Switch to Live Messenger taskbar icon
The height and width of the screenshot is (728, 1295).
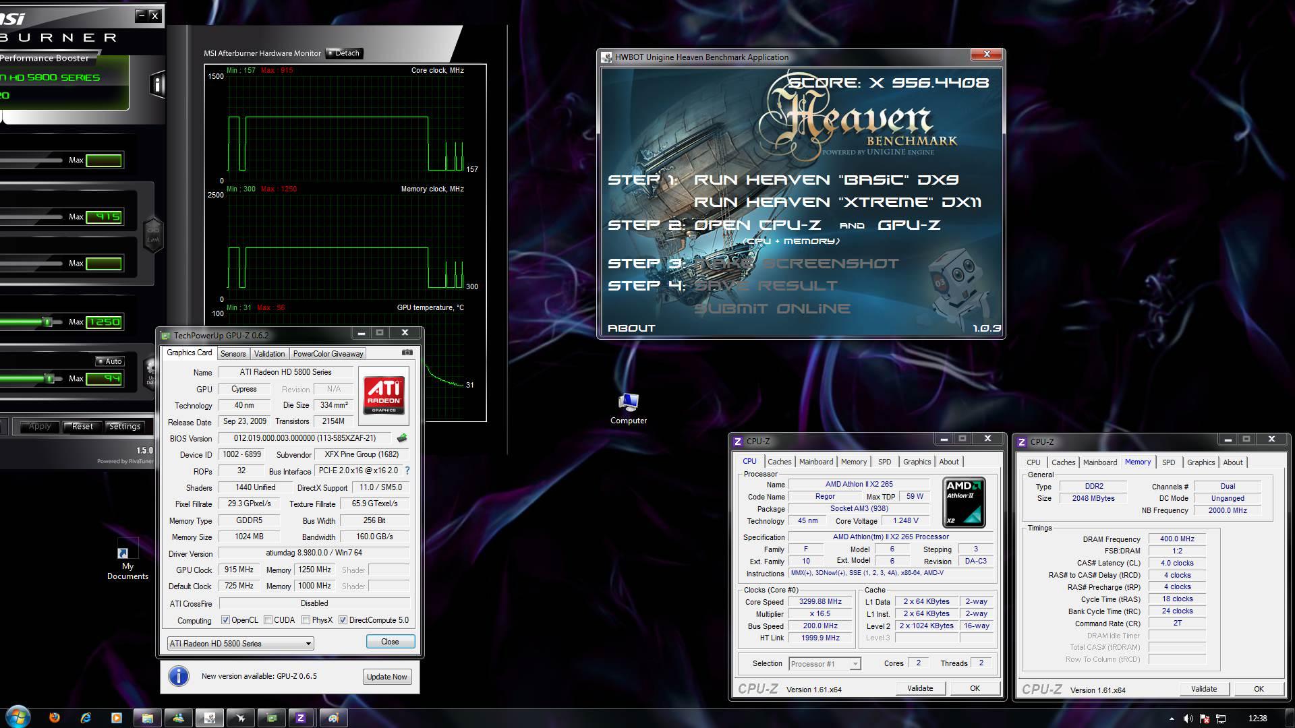(179, 718)
